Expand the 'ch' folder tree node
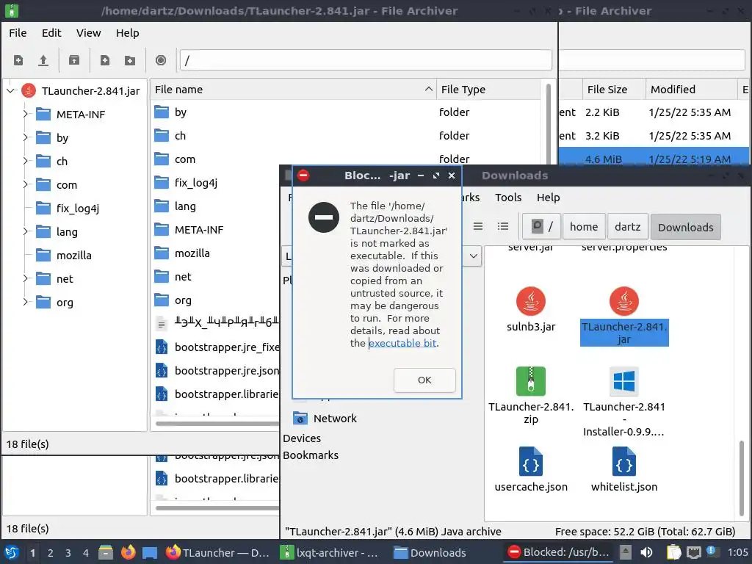The image size is (752, 564). (x=26, y=161)
